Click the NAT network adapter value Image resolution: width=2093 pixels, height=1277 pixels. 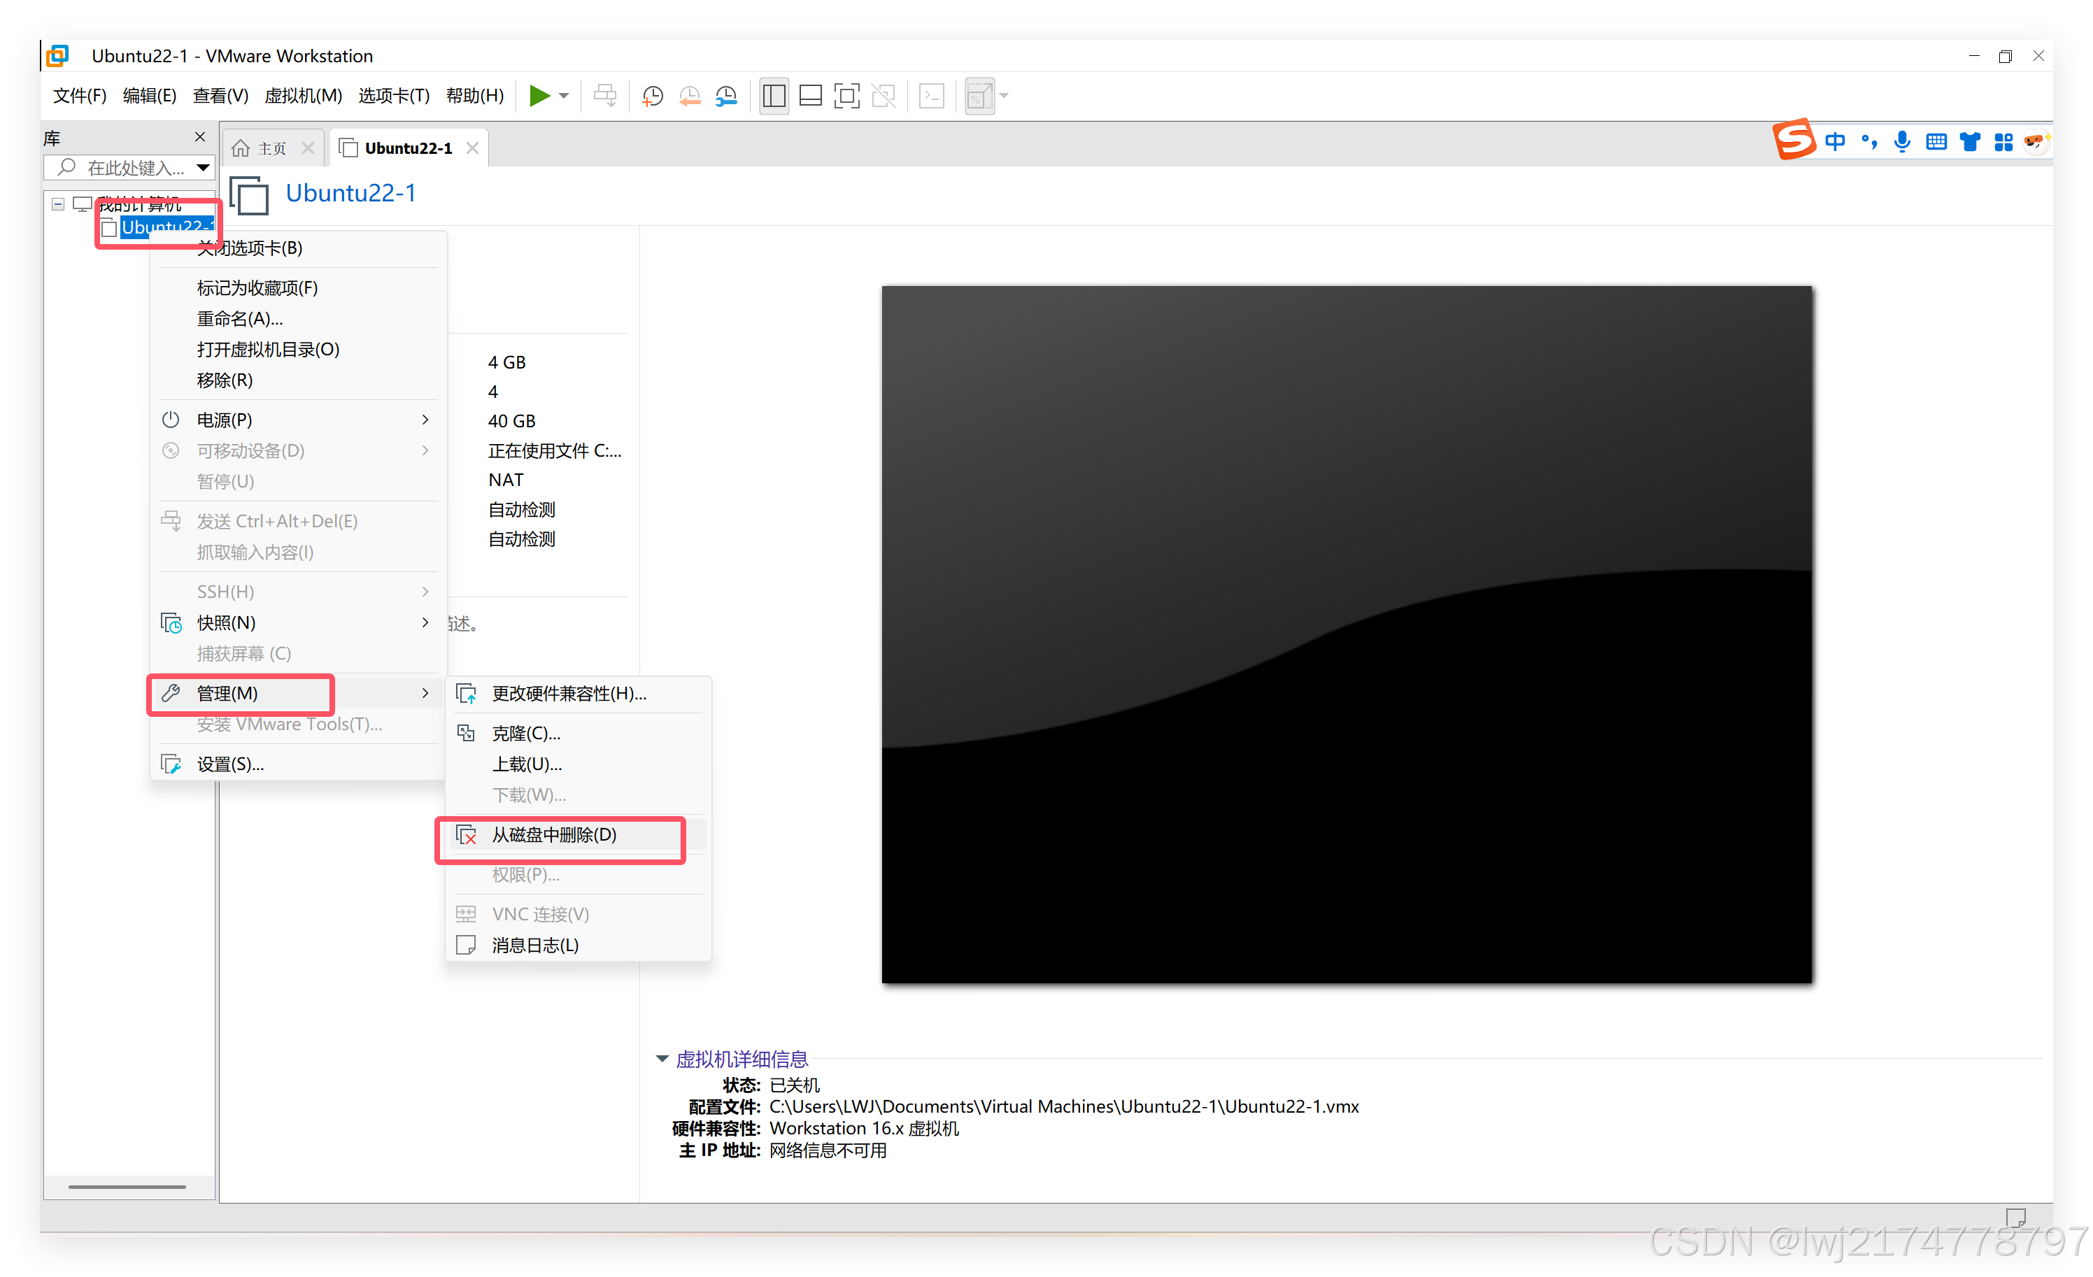[x=505, y=480]
